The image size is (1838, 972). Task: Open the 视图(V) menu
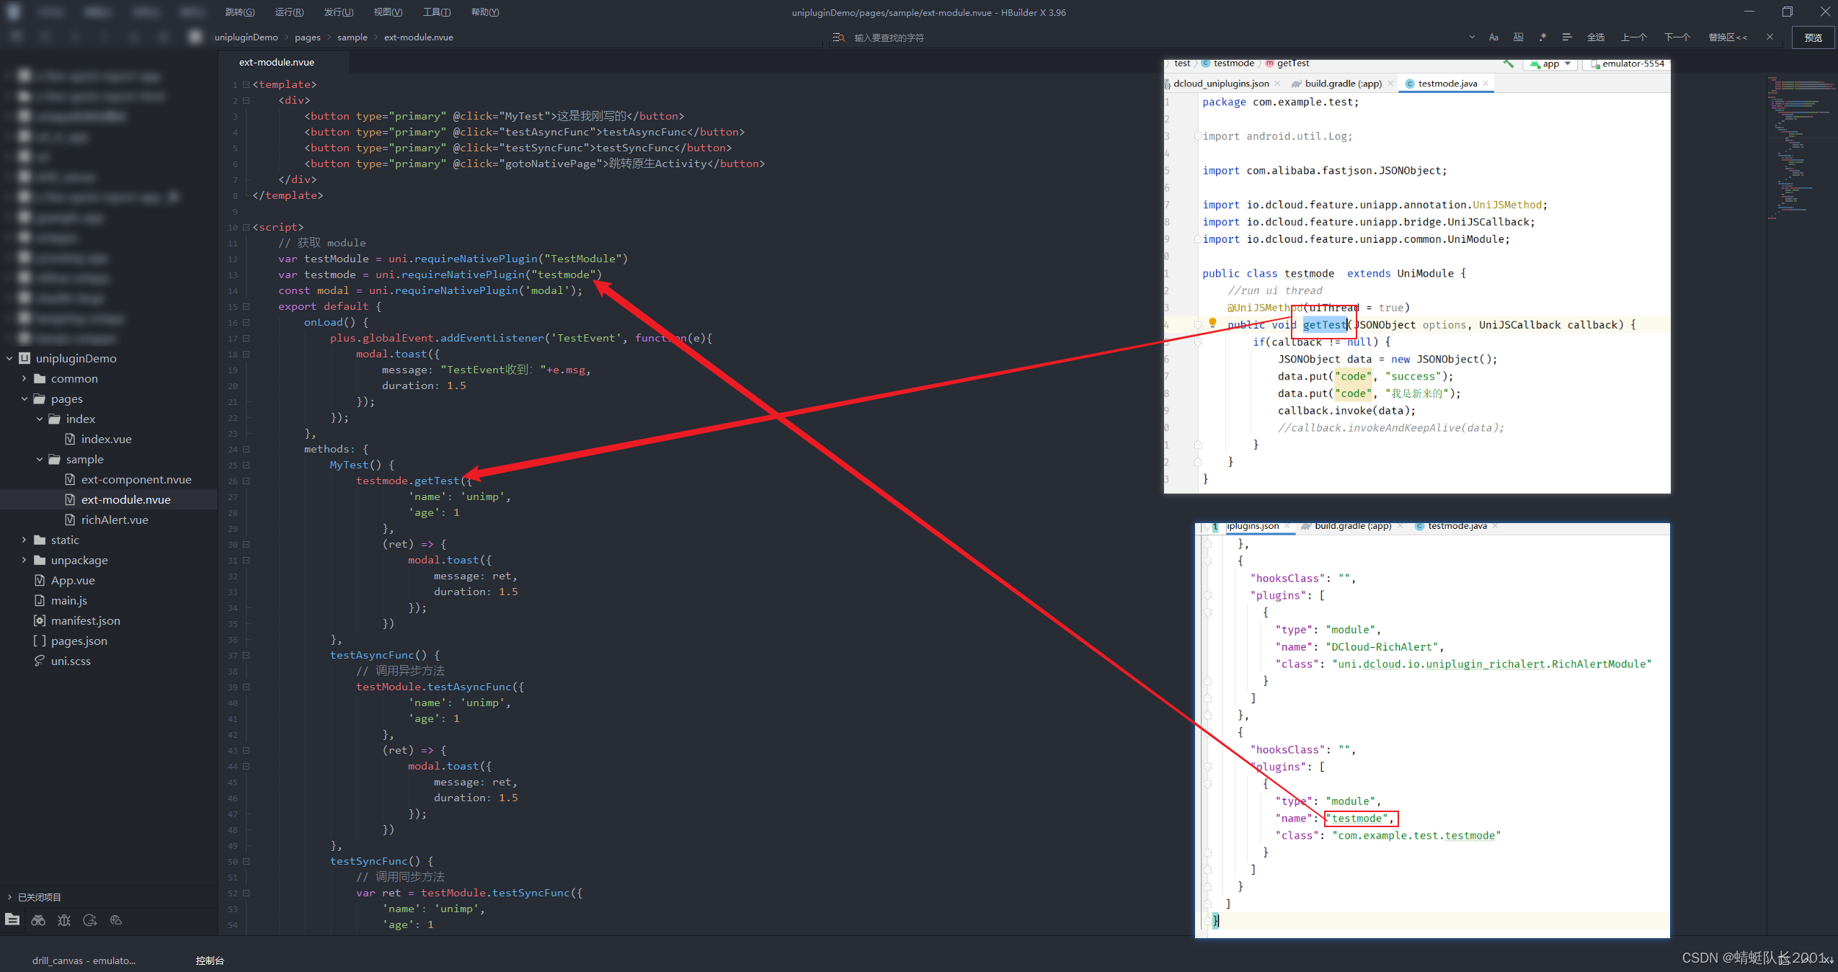point(388,12)
